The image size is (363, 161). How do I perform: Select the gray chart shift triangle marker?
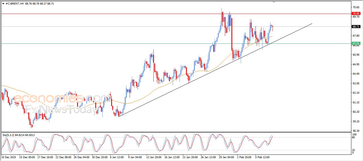click(274, 2)
